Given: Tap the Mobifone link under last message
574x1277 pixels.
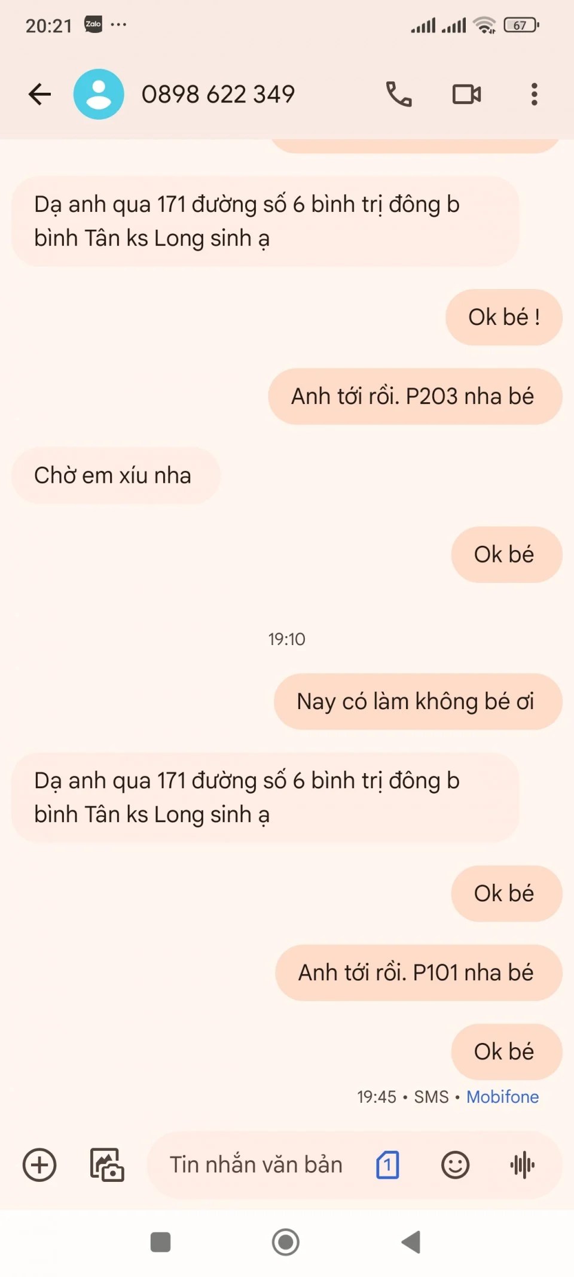Looking at the screenshot, I should tap(502, 1096).
